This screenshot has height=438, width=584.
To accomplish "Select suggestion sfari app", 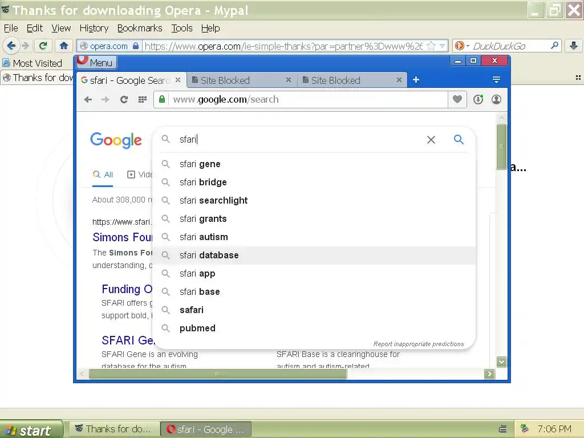I will 314,273.
